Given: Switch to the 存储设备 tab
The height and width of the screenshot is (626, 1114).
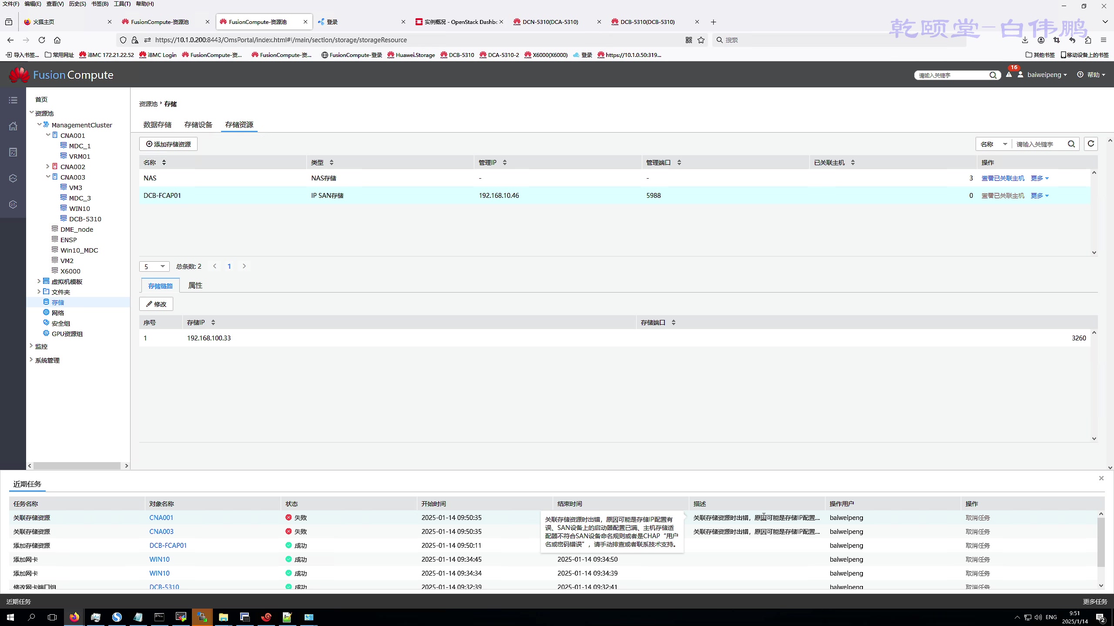Looking at the screenshot, I should click(198, 124).
